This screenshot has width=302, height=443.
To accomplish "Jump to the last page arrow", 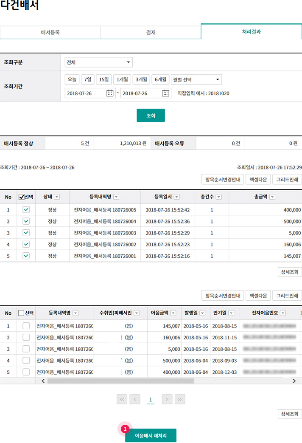I will pyautogui.click(x=180, y=399).
